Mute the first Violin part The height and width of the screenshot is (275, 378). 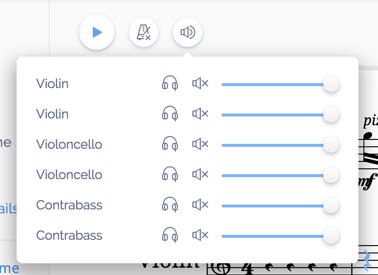coord(200,84)
